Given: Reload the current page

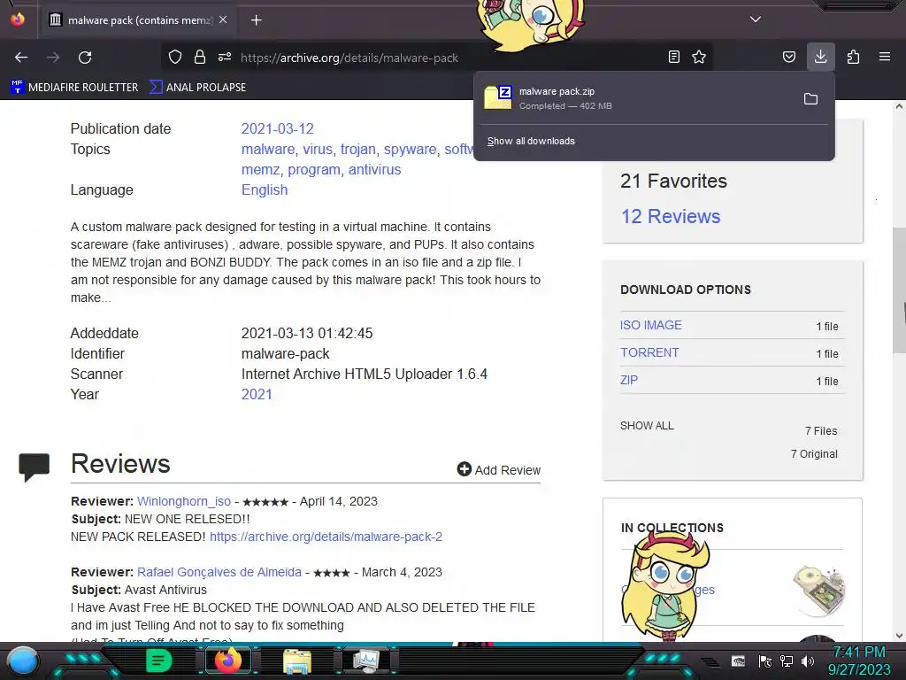Looking at the screenshot, I should [x=85, y=58].
